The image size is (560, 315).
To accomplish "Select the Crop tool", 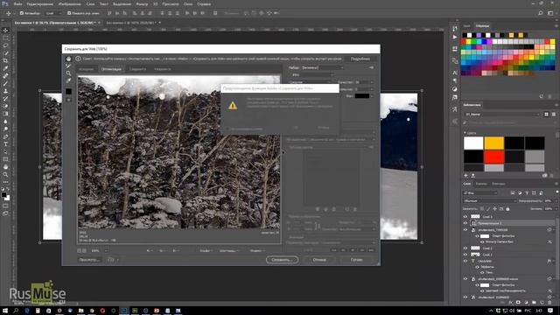I will [5, 60].
